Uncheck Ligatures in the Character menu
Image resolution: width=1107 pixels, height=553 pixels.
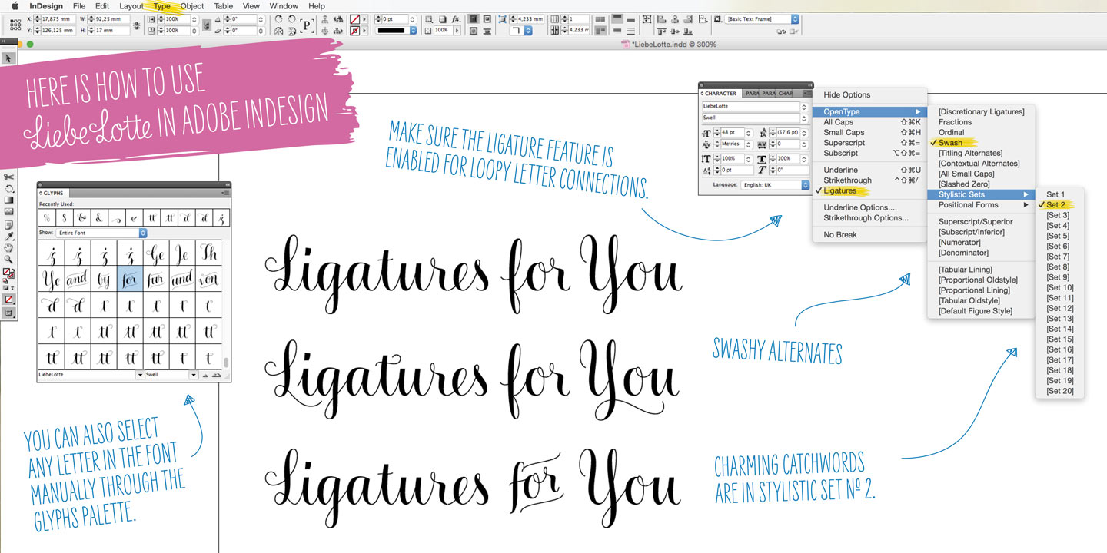[839, 190]
